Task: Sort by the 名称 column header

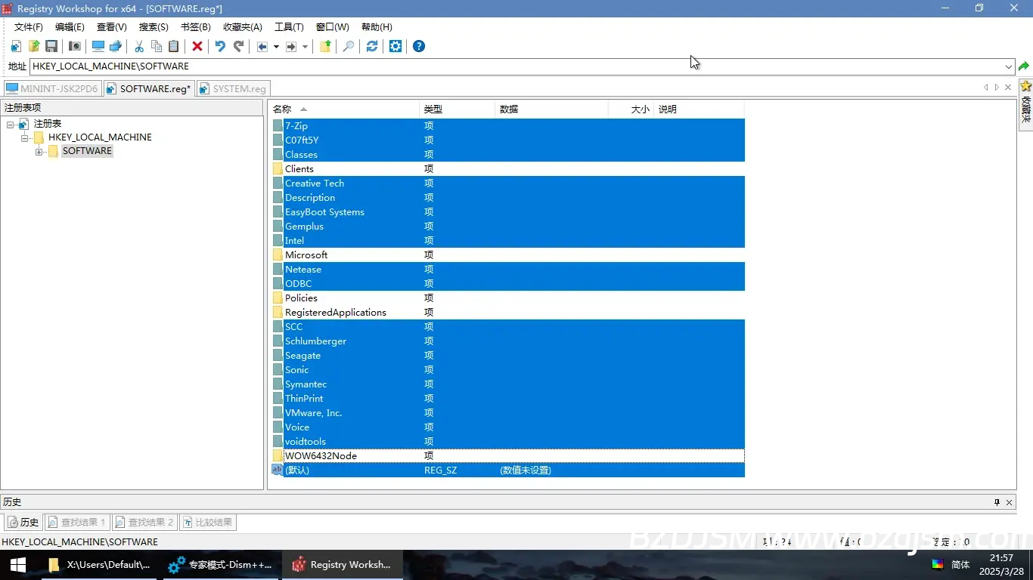Action: pyautogui.click(x=344, y=110)
